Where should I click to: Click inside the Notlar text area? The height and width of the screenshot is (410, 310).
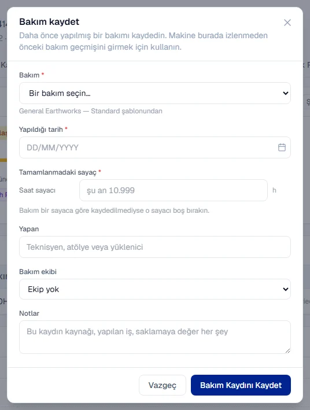(x=155, y=337)
